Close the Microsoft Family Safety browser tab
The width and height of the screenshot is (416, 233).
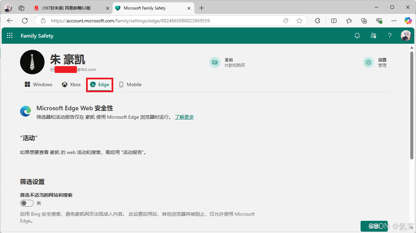[189, 8]
